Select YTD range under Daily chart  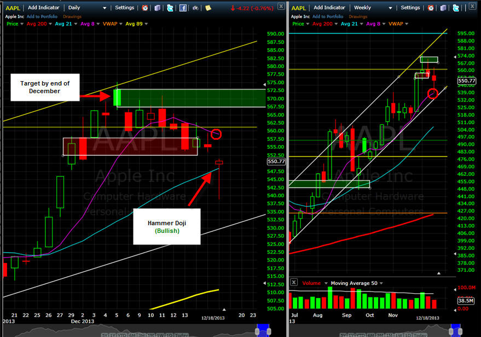121,335
